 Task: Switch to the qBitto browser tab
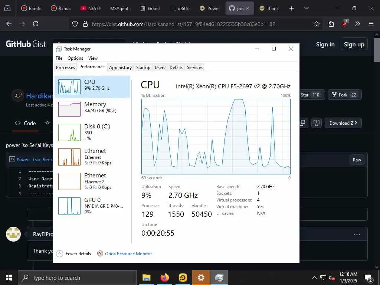180,9
